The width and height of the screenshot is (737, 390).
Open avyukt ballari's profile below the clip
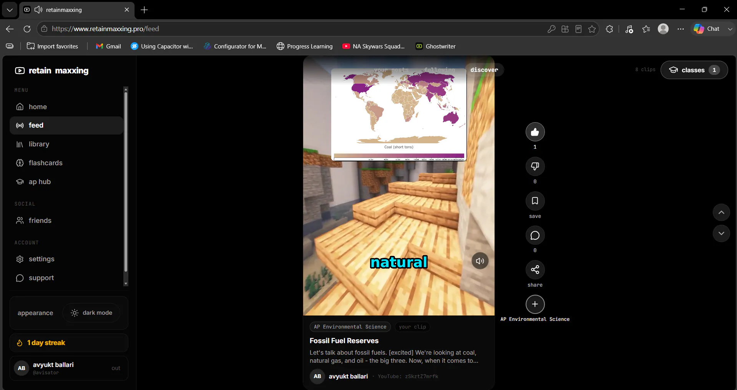348,377
